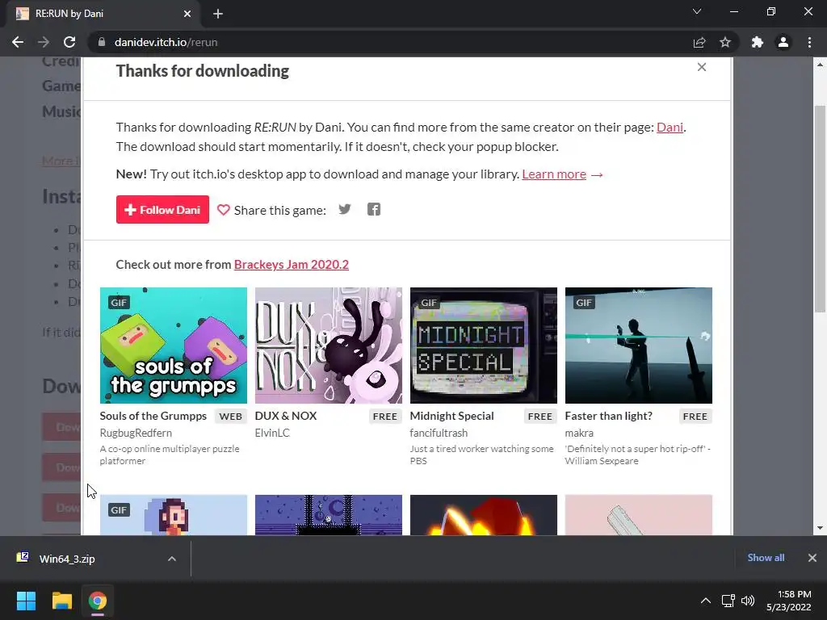This screenshot has width=827, height=620.
Task: Select the RE:RUN by Dani tab
Action: pos(103,14)
